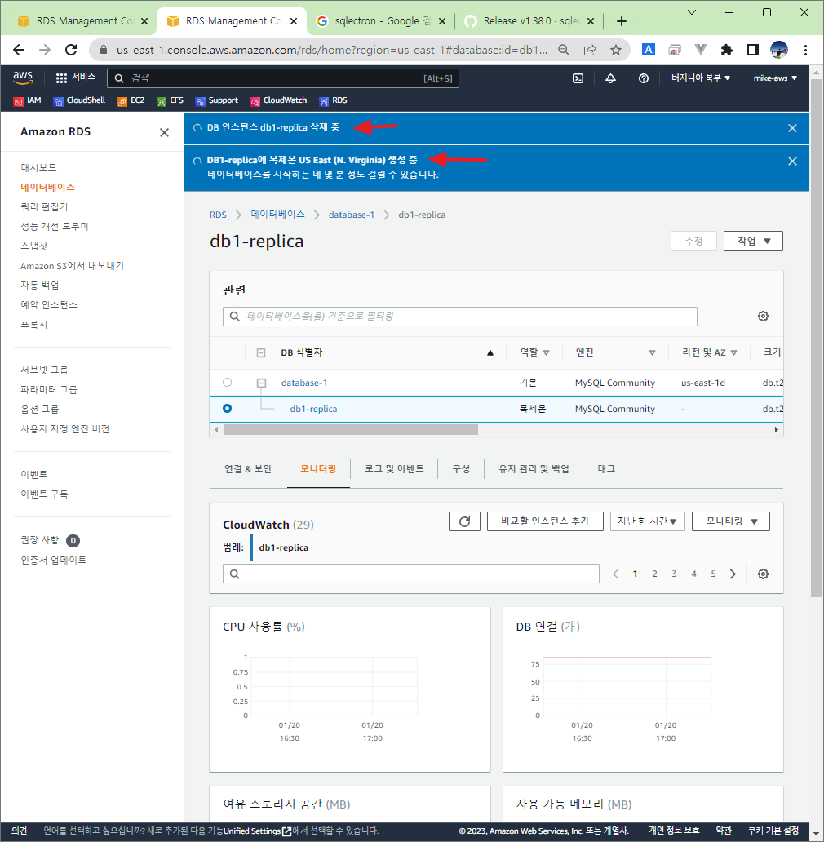Sort by 역할 column

pyautogui.click(x=534, y=352)
